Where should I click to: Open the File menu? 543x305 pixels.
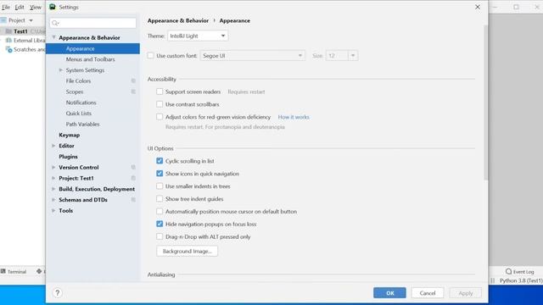click(x=6, y=7)
